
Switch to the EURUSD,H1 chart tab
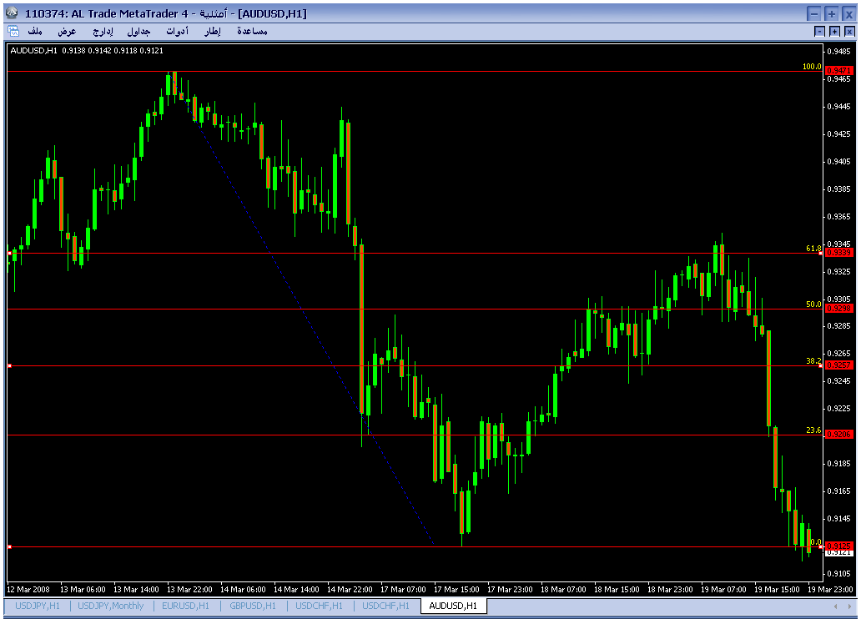point(185,606)
